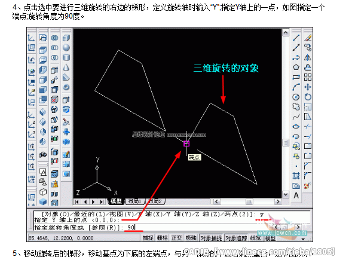
Task: Toggle 极轴 polar tracking
Action: click(191, 238)
